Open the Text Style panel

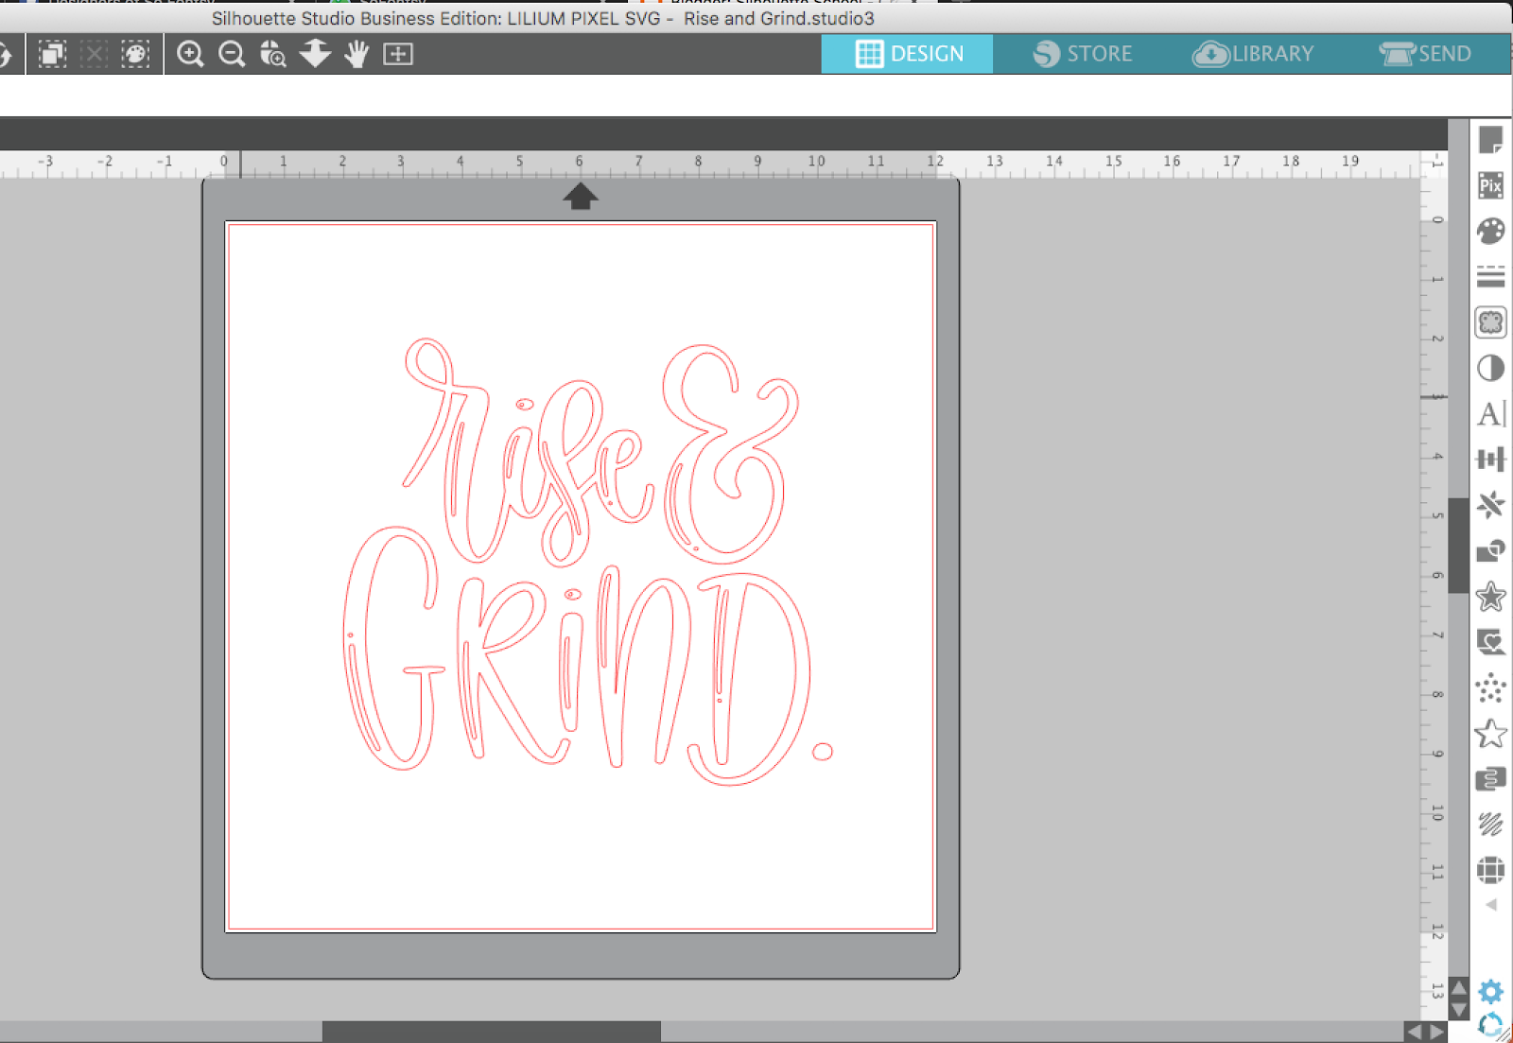1491,413
